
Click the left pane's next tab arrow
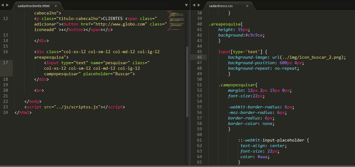pos(7,5)
